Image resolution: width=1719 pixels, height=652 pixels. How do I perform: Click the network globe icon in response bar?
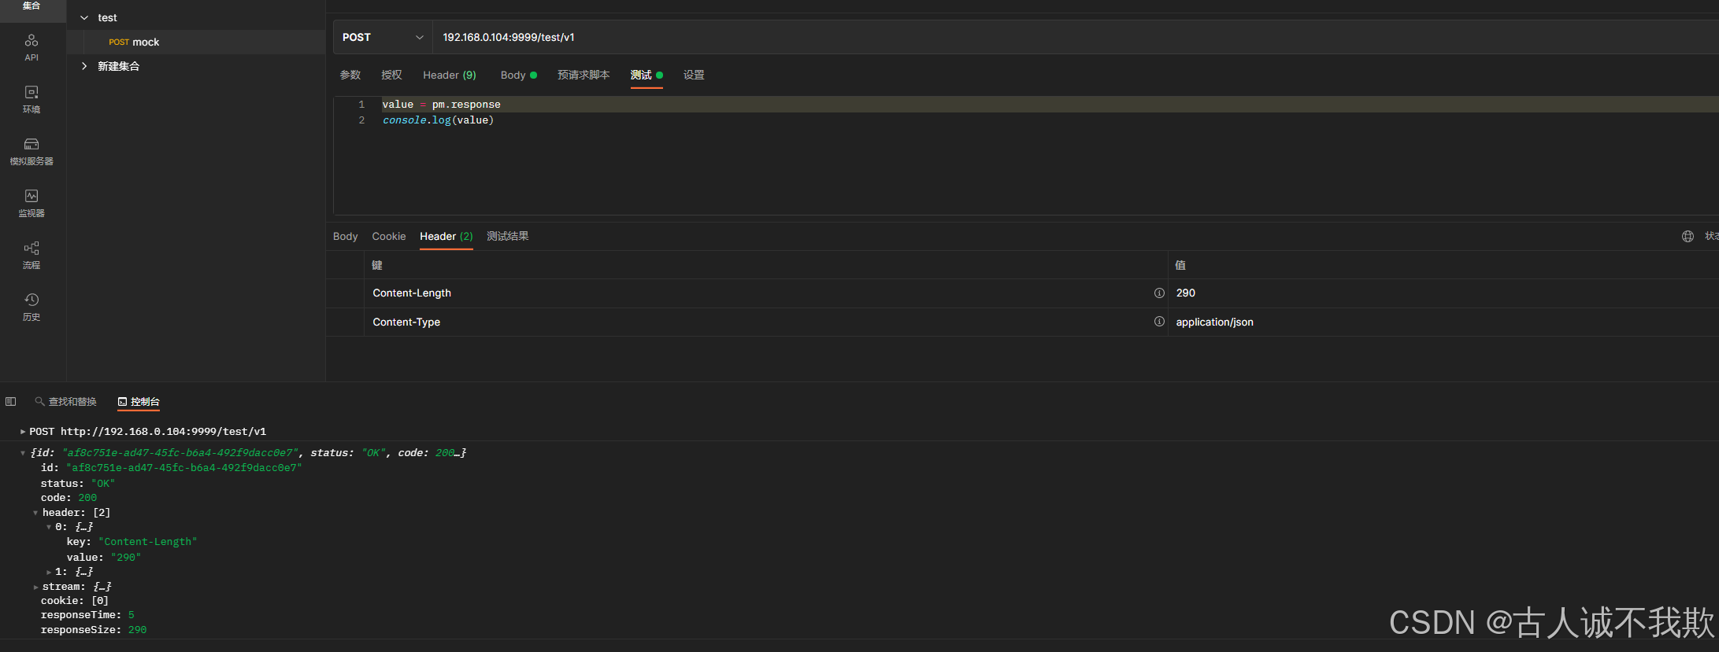point(1688,236)
